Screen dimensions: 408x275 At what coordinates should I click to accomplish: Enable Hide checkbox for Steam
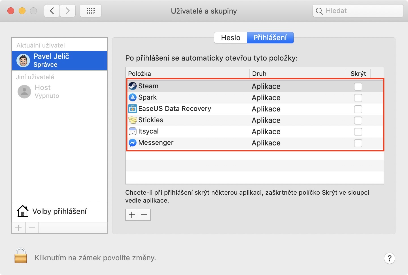click(358, 86)
